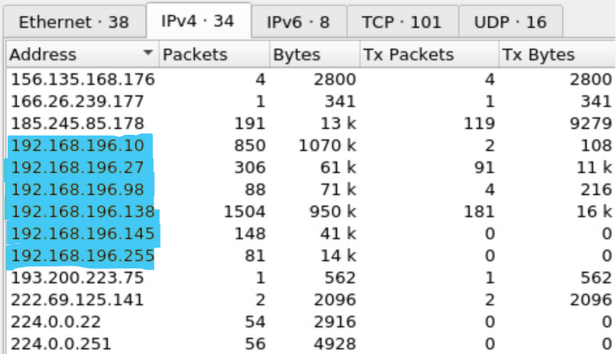Open the IPv6 · 8 tab
This screenshot has width=616, height=354.
298,22
